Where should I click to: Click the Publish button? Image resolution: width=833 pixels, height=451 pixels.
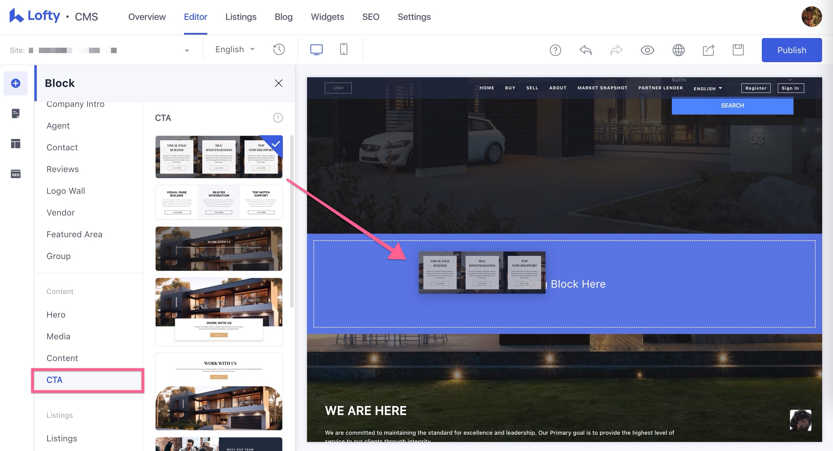pyautogui.click(x=791, y=50)
